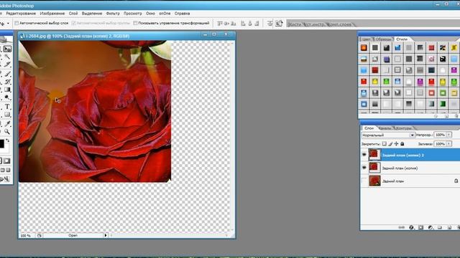Open the tool preset picker arrow
This screenshot has width=460, height=258.
[x=8, y=24]
